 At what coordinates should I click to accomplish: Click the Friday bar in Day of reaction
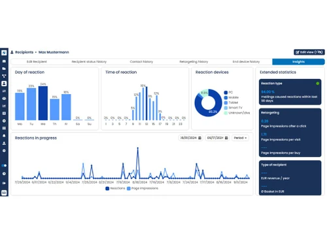(x=66, y=107)
